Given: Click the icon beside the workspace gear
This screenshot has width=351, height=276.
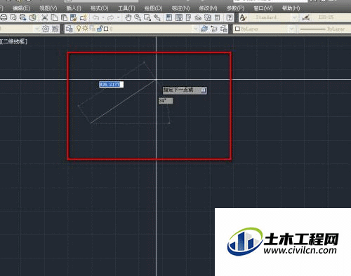Looking at the screenshot, I should point(55,29).
